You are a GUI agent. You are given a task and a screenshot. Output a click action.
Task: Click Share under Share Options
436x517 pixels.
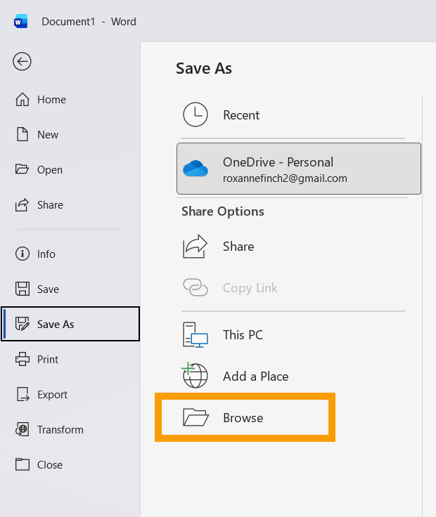[238, 247]
